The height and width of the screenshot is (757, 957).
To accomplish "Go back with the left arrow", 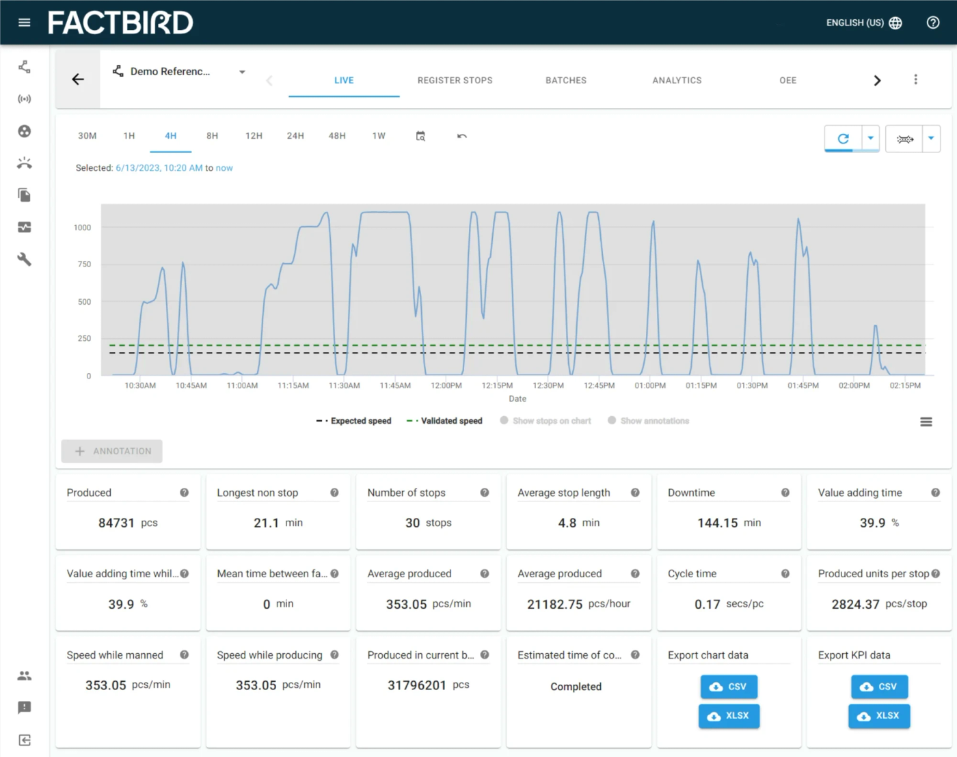I will [x=78, y=79].
